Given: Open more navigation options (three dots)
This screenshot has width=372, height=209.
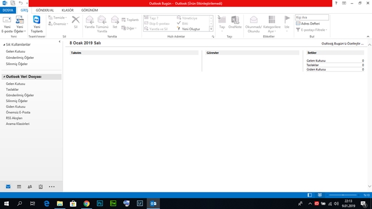Looking at the screenshot, I should pos(52,186).
